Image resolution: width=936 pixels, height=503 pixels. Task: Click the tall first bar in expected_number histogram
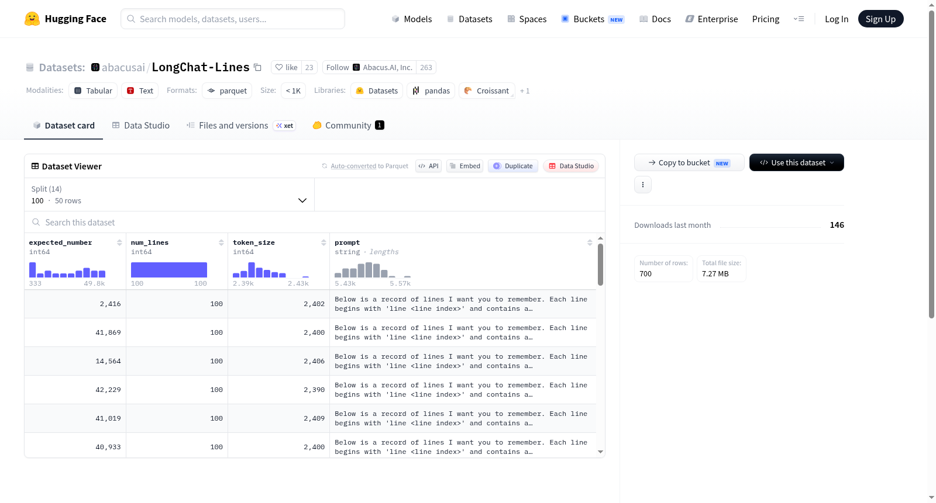(x=33, y=270)
